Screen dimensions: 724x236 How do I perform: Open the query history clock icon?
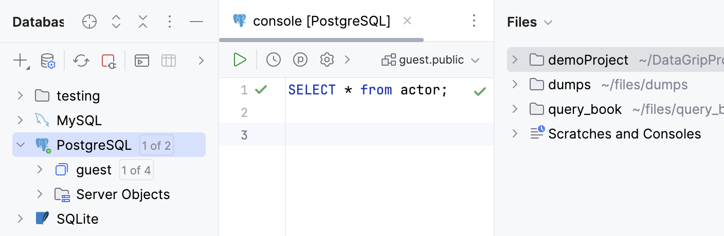coord(274,60)
